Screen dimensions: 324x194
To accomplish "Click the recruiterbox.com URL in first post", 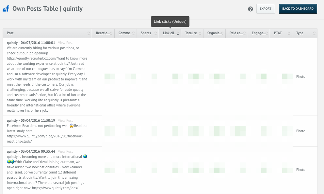I will [x=32, y=58].
